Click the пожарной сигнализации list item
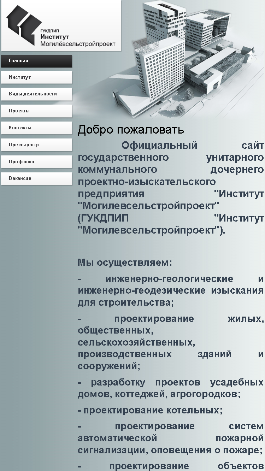This screenshot has width=265, height=471. click(171, 438)
